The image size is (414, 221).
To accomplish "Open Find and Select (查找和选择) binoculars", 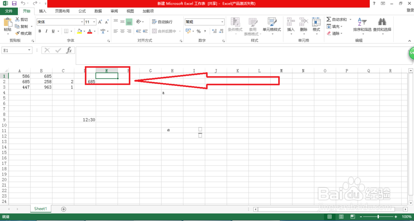I will pos(382,25).
